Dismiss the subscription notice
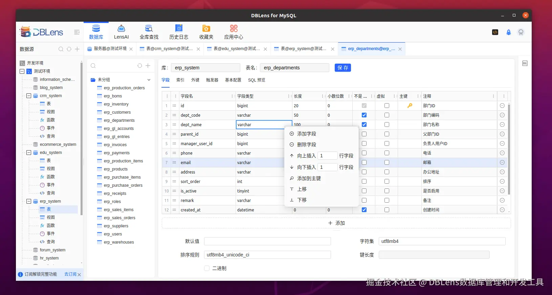This screenshot has height=295, width=552. click(x=79, y=275)
